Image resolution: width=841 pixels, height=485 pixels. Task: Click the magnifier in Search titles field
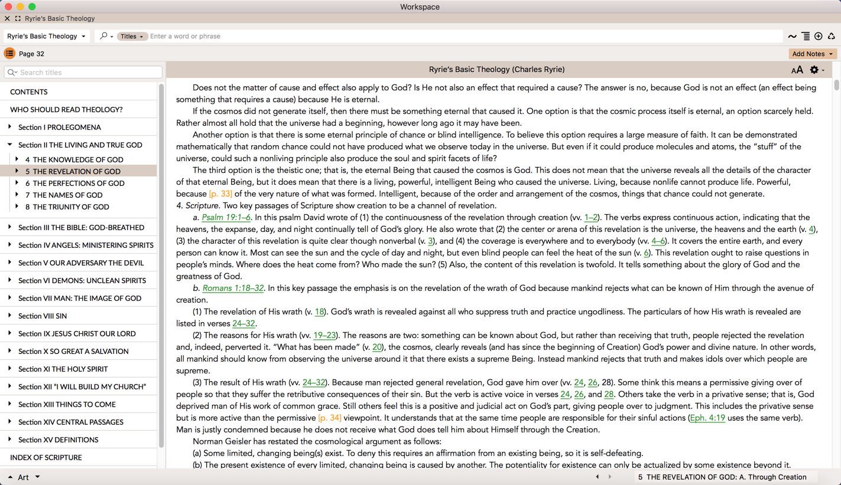(x=12, y=73)
